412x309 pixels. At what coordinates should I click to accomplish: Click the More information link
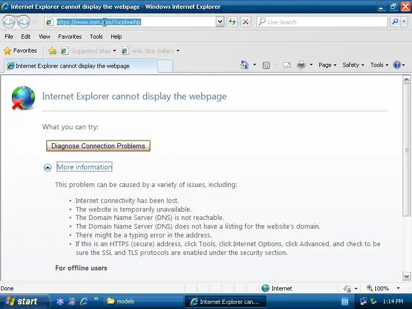pyautogui.click(x=84, y=167)
